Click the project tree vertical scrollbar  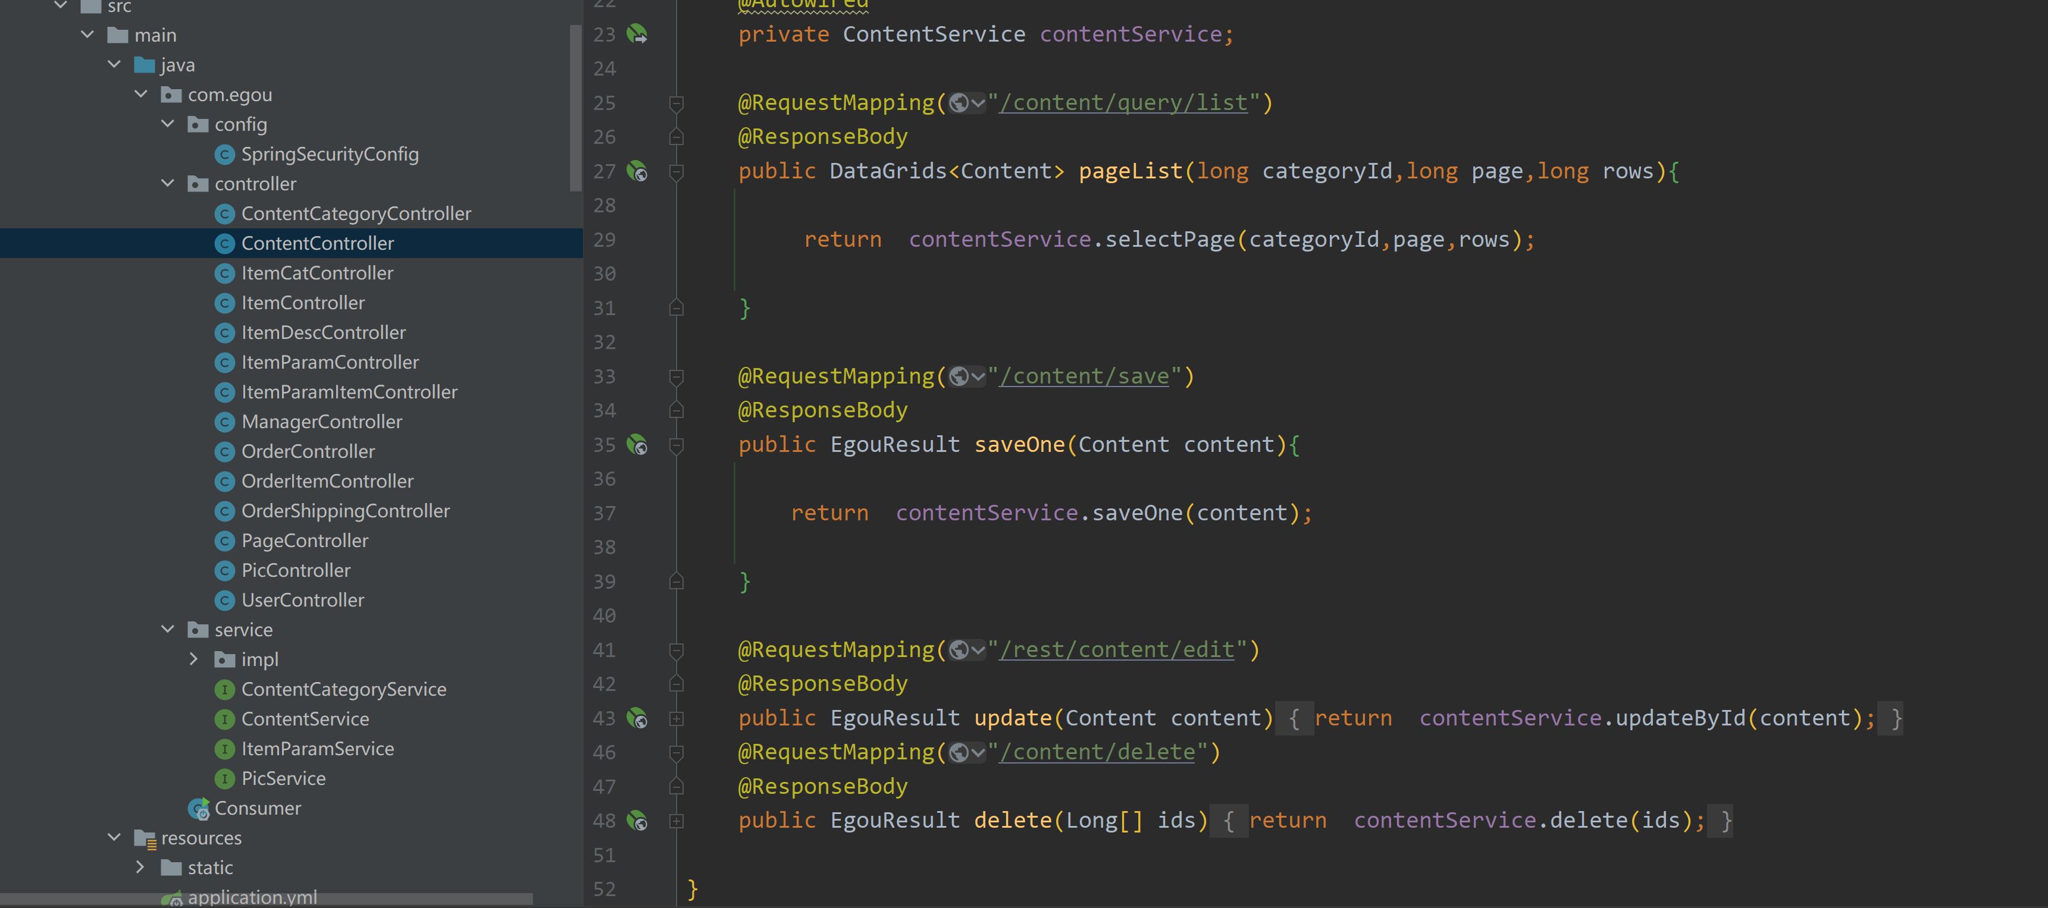tap(575, 108)
